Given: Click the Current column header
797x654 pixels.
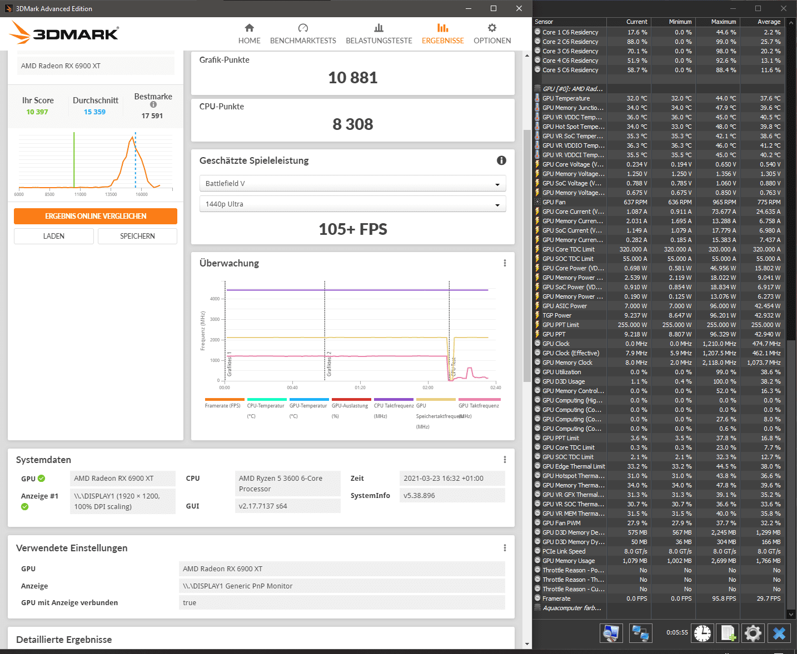Looking at the screenshot, I should pos(629,22).
